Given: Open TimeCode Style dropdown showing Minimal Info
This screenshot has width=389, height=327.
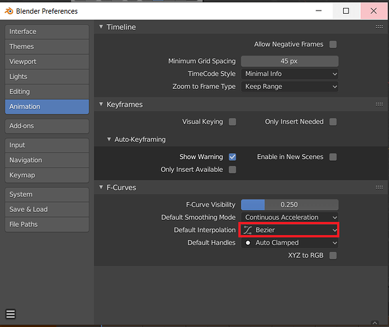Looking at the screenshot, I should click(289, 74).
